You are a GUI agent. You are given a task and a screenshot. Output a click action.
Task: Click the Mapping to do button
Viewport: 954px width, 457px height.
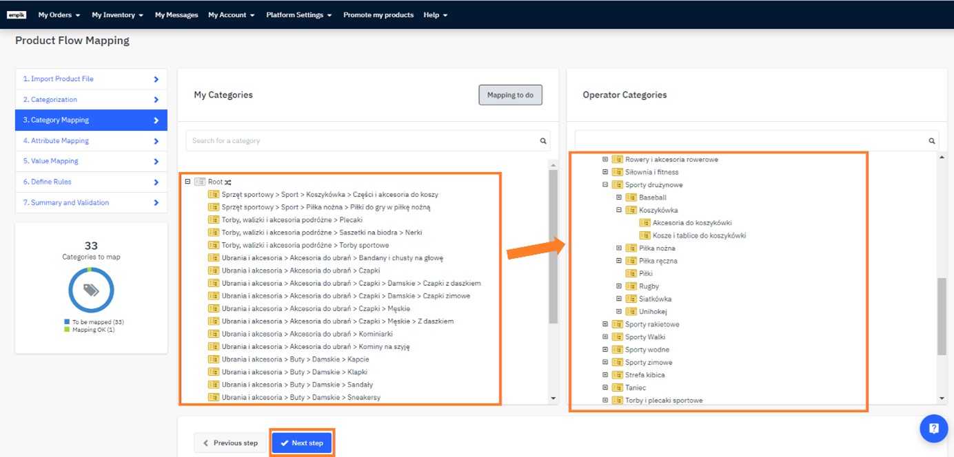pos(510,95)
